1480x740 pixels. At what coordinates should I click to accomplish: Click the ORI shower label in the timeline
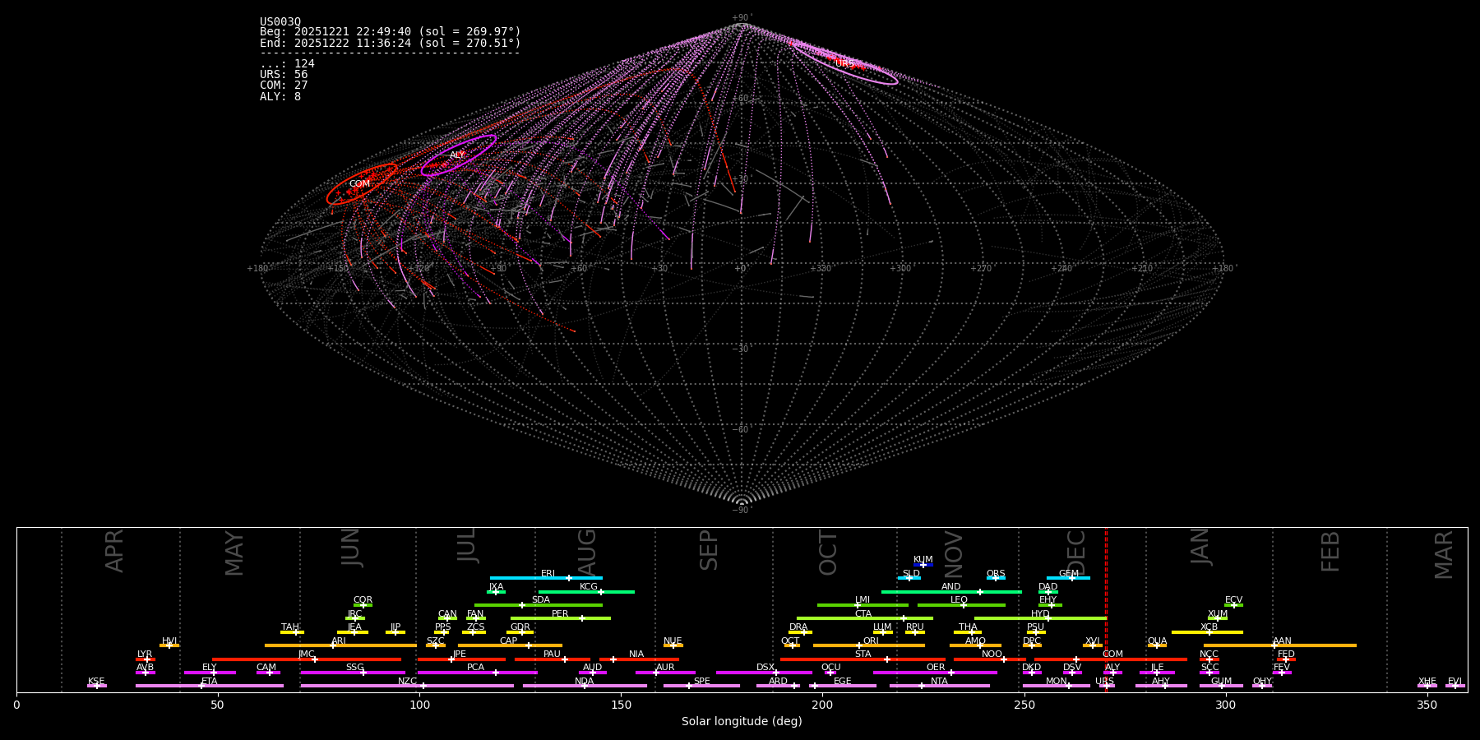(x=871, y=641)
